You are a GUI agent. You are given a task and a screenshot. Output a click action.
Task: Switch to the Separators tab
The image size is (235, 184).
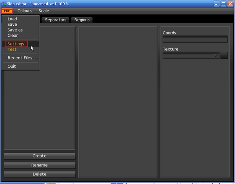(x=56, y=20)
